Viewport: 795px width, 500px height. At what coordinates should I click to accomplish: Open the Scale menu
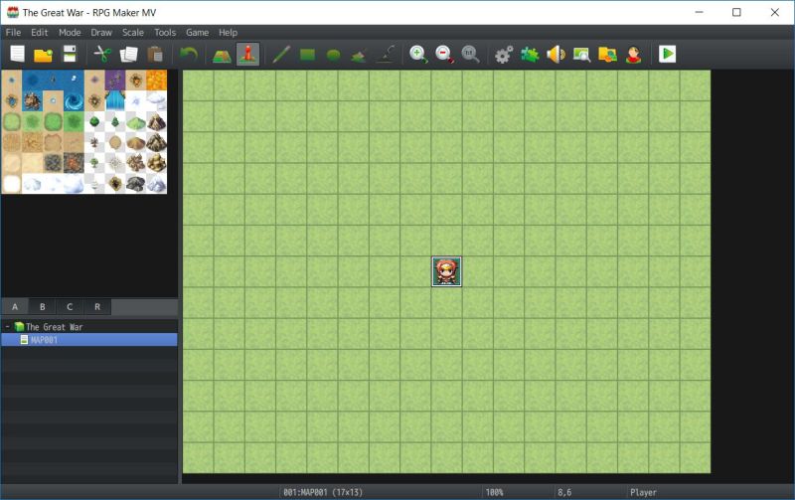click(x=133, y=33)
